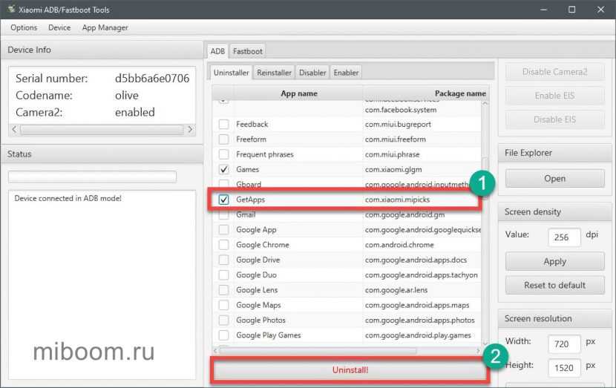Viewport: 616px width, 388px height.
Task: Open the Options menu
Action: tap(24, 27)
